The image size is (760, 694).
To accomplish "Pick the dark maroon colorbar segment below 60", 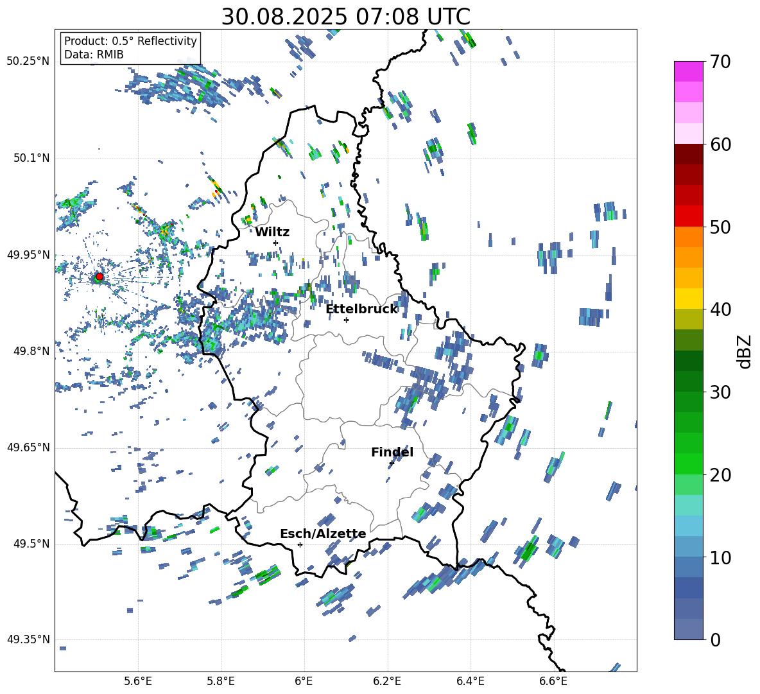I will [x=688, y=154].
